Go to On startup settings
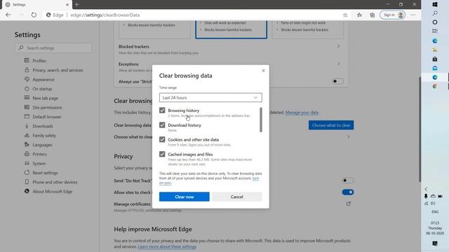 (42, 89)
